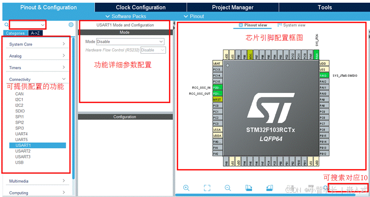
Task: Click the VDDA pin on the chip
Action: coord(218,136)
